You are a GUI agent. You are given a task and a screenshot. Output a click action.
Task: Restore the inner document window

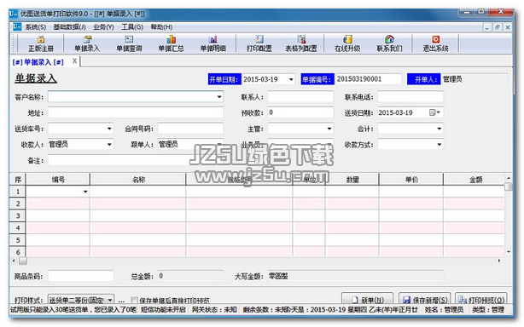tap(497, 27)
